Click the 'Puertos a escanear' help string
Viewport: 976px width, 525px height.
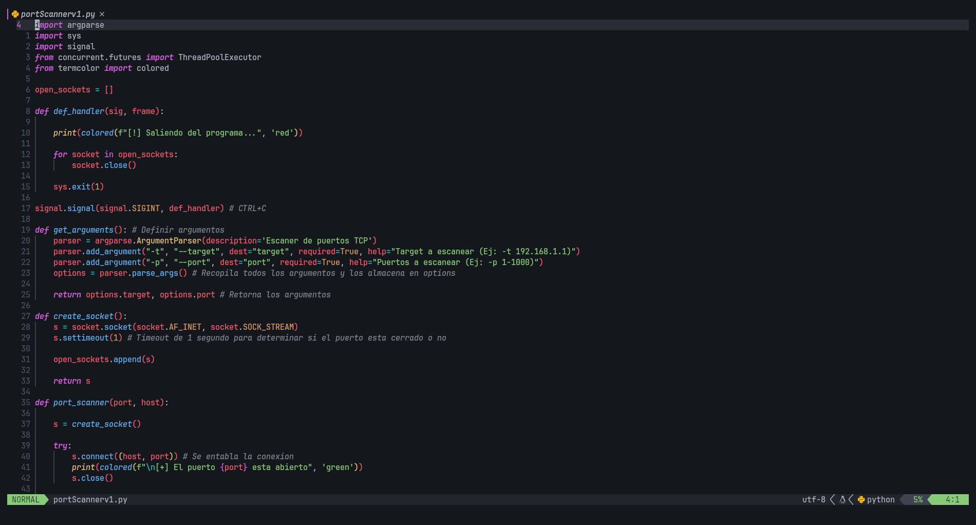coord(456,262)
